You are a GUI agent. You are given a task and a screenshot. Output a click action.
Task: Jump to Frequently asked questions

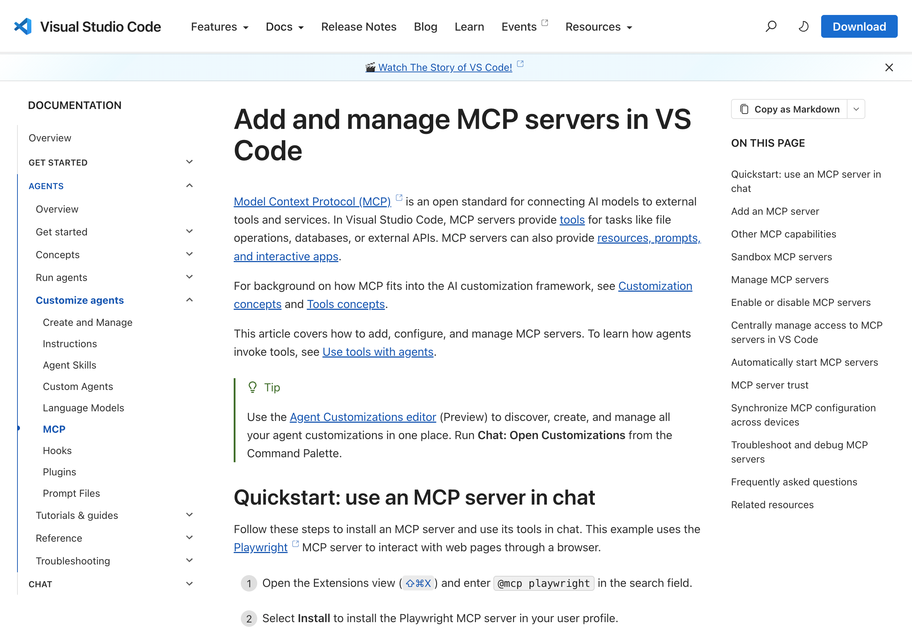(x=794, y=482)
